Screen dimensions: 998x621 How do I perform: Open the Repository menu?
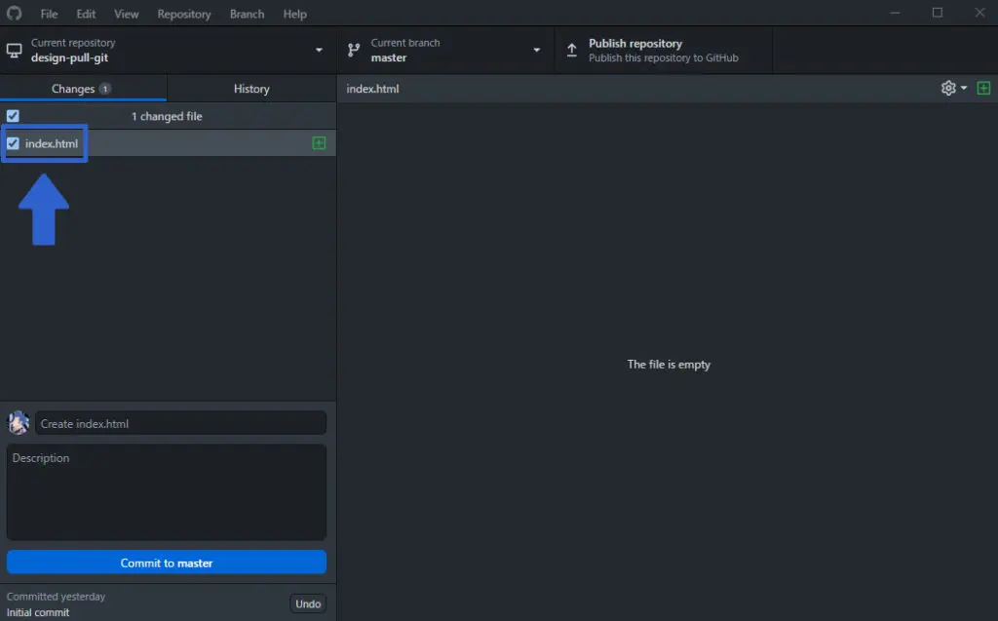[183, 14]
